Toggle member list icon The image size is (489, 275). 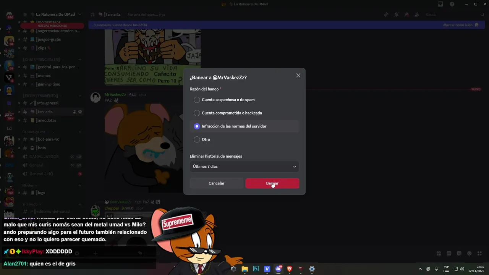click(x=416, y=15)
